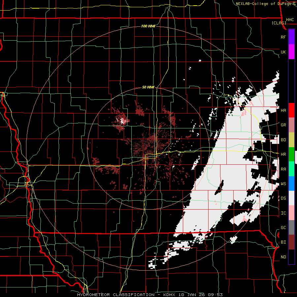Click the 'RA' legend label
The height and width of the screenshot is (297, 297).
click(283, 169)
